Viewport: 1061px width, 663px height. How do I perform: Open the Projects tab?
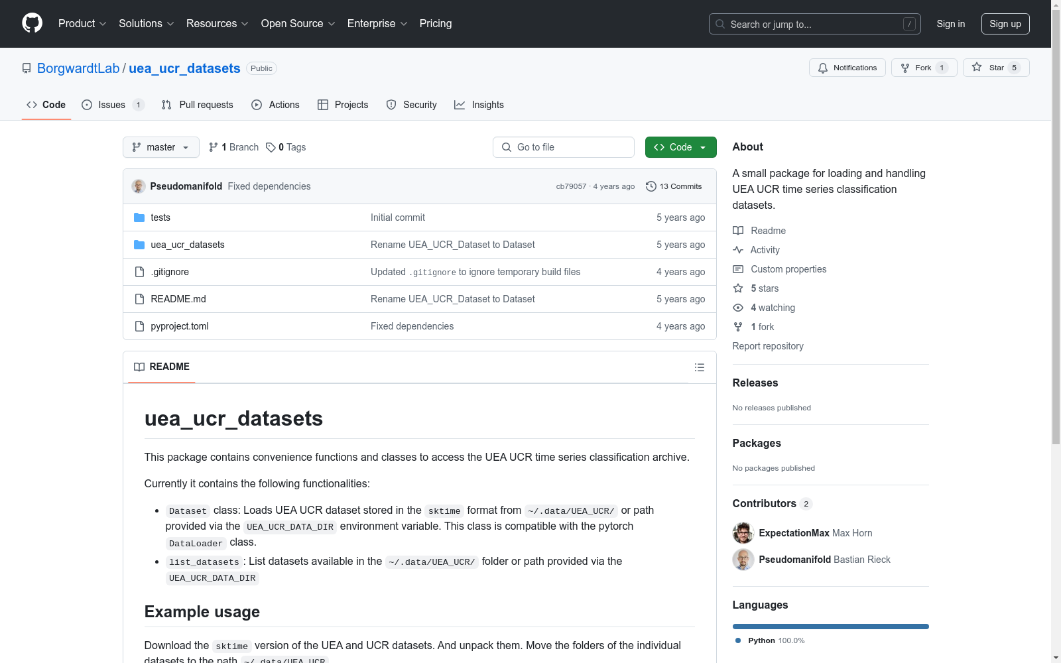point(343,105)
